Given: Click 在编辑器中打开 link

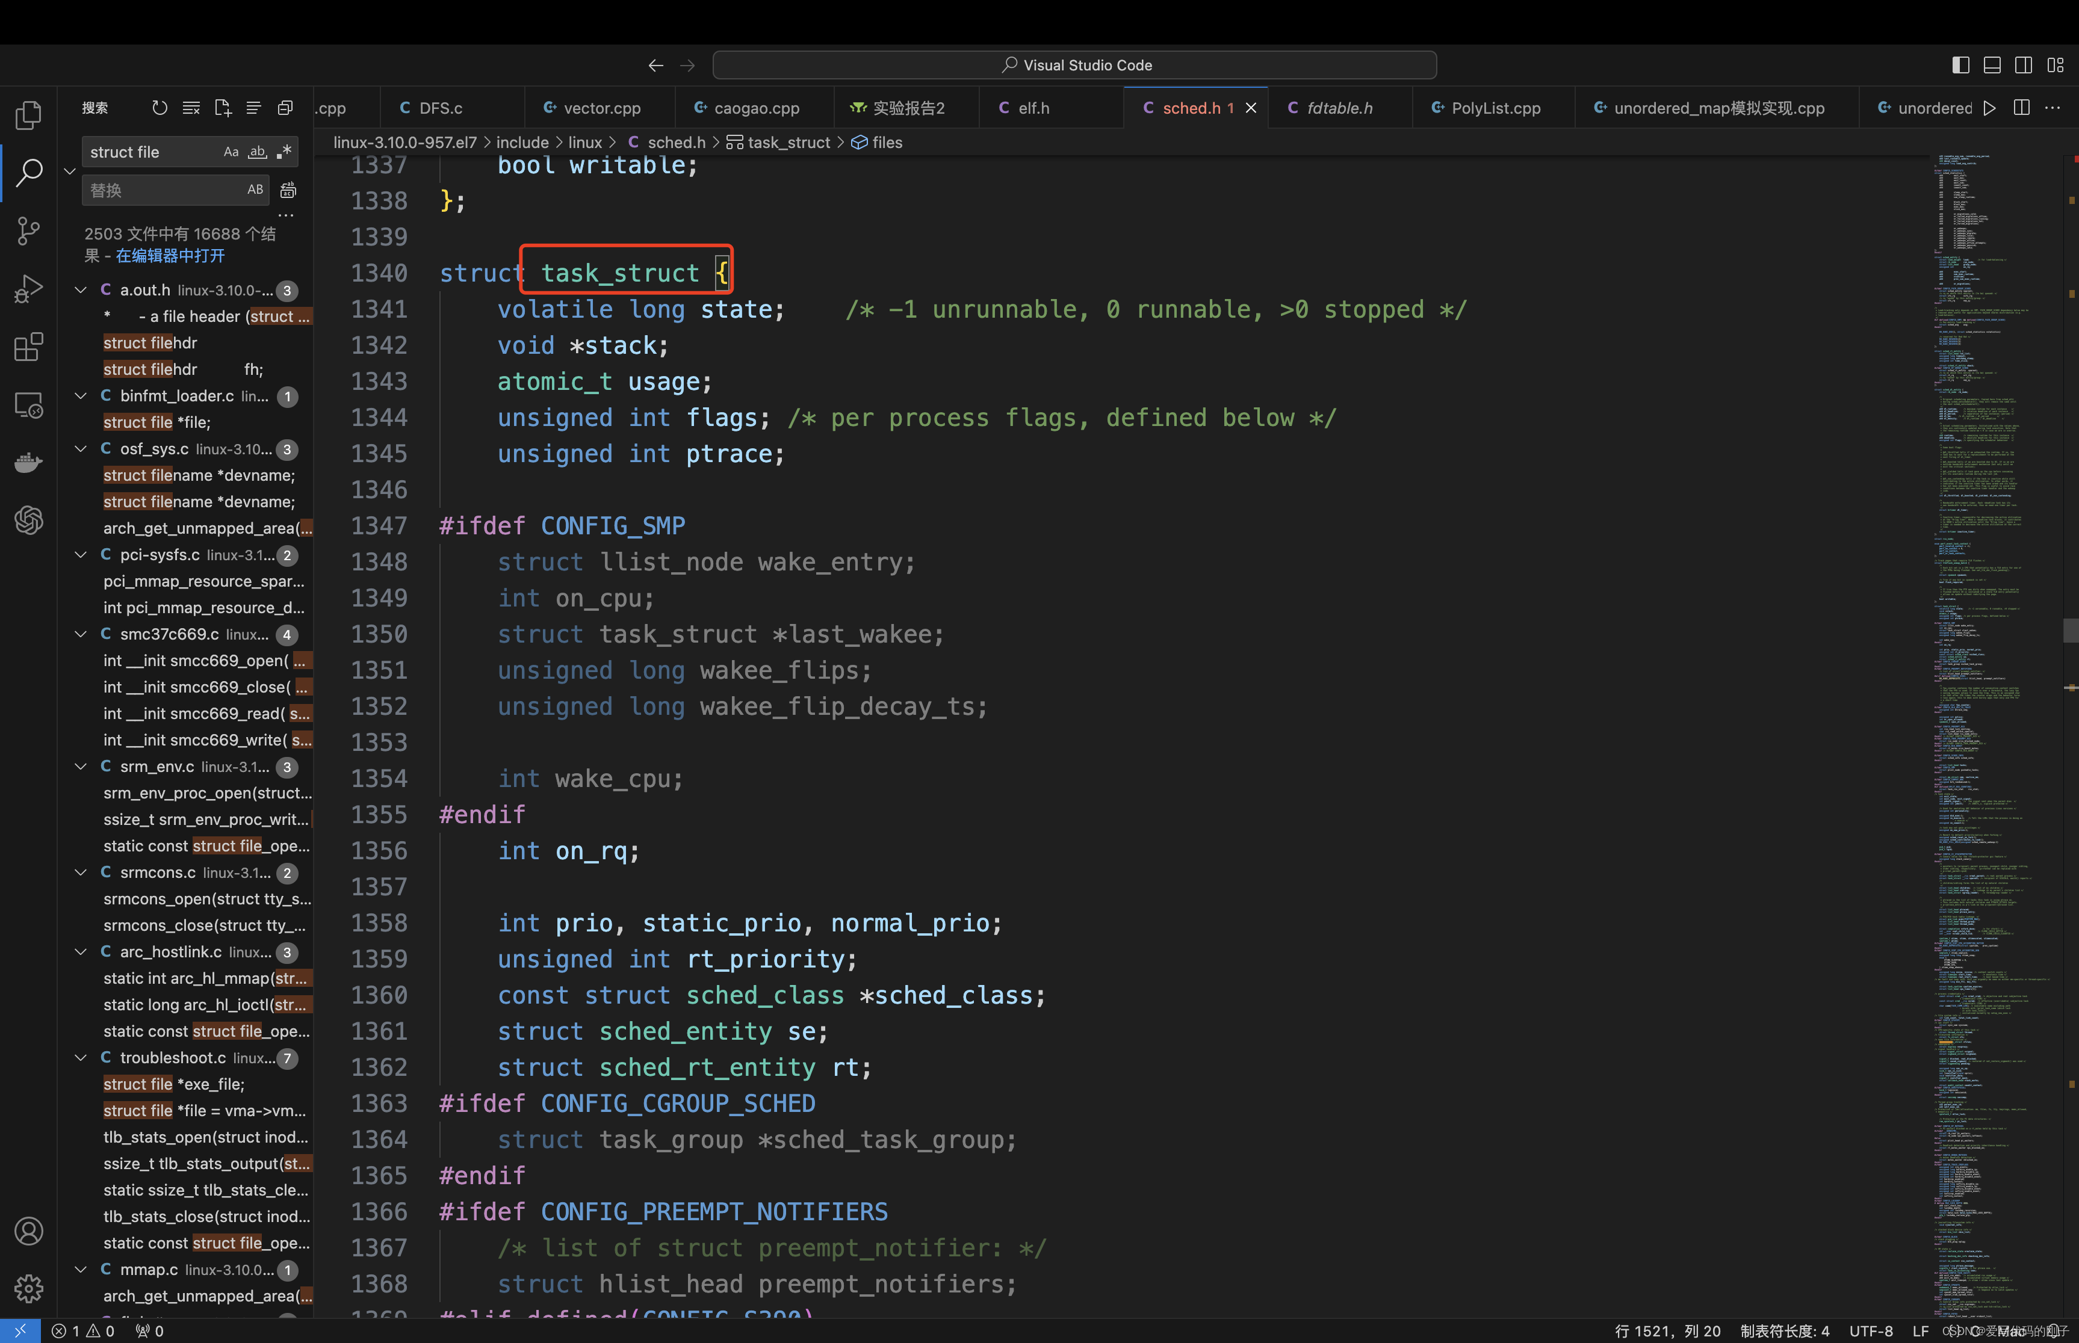Looking at the screenshot, I should click(170, 256).
